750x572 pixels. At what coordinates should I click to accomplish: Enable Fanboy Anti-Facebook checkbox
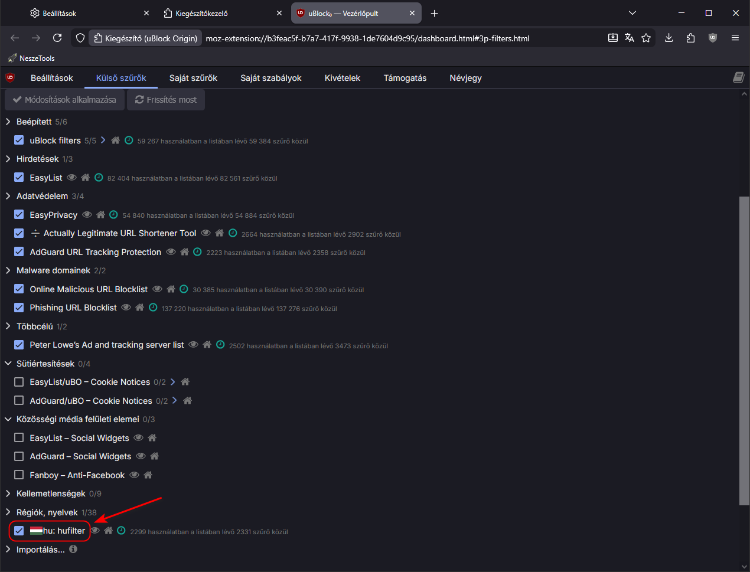19,475
